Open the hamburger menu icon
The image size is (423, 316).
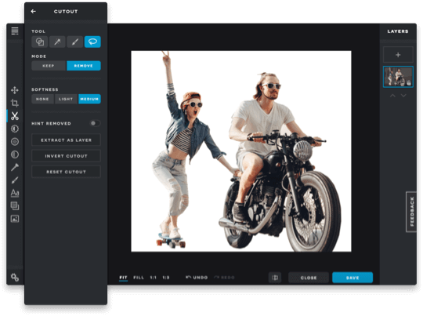point(15,31)
